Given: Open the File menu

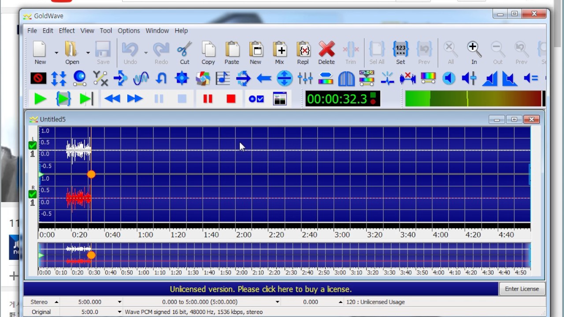Looking at the screenshot, I should tap(32, 30).
